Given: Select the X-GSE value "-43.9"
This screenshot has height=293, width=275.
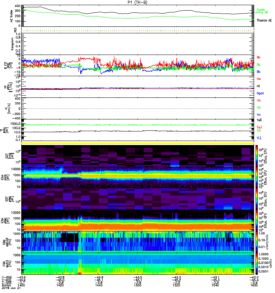Looking at the screenshot, I should (x=21, y=277).
